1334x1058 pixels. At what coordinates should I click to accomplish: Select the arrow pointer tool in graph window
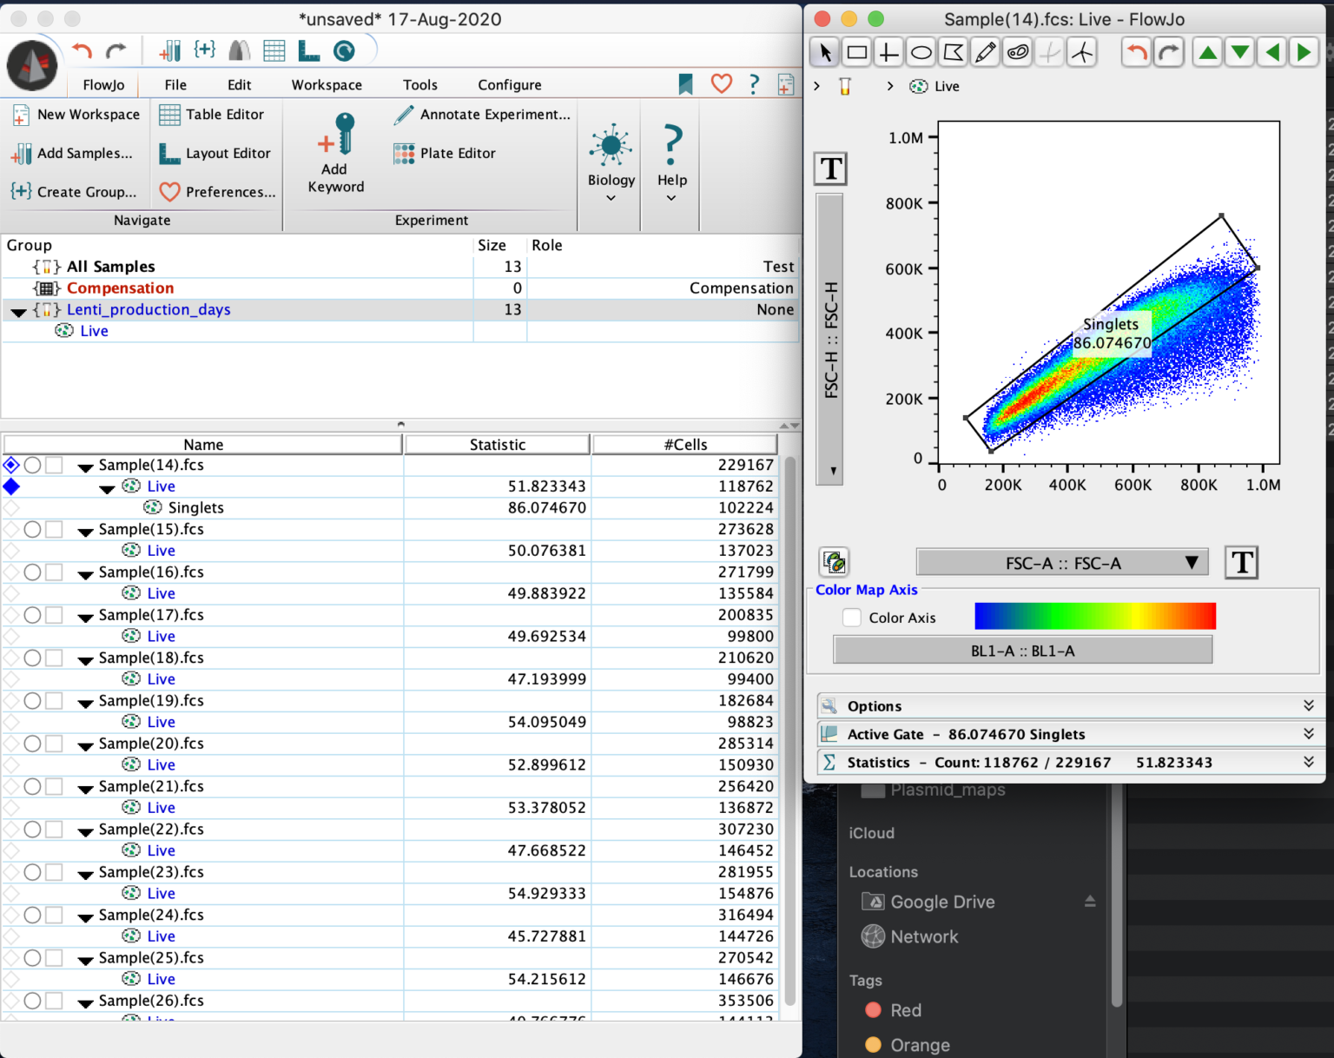tap(825, 53)
